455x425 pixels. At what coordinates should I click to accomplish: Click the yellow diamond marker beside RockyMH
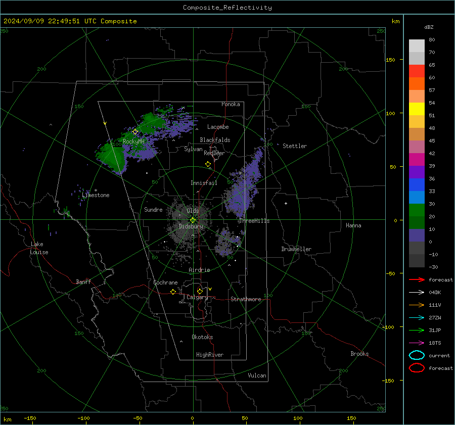pyautogui.click(x=135, y=132)
